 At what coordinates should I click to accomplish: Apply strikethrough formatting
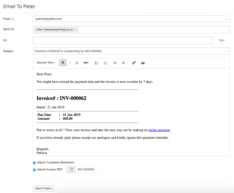(x=86, y=62)
